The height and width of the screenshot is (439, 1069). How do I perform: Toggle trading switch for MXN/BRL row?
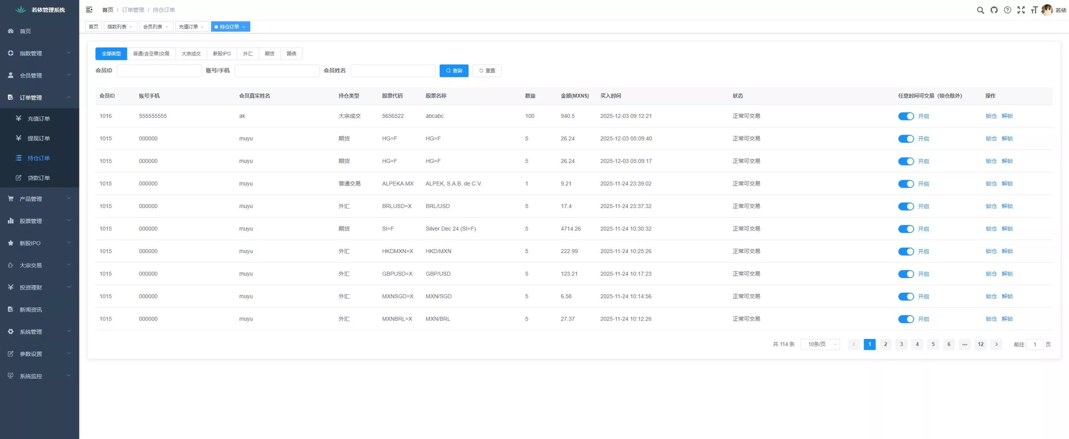coord(906,319)
